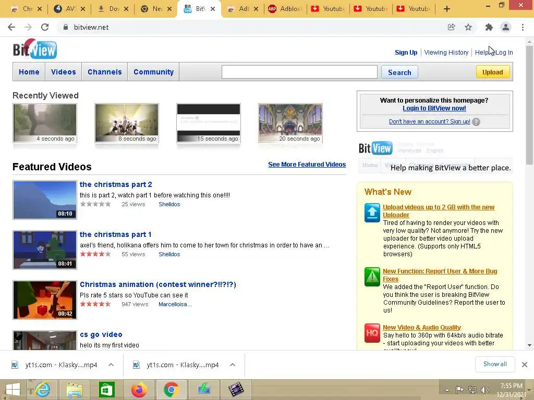Click the BitView logo
This screenshot has width=534, height=400.
point(35,49)
